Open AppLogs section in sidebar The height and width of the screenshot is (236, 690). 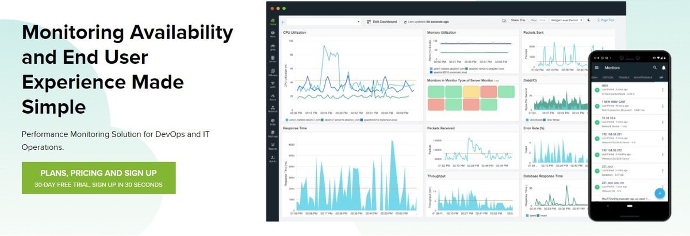point(273,135)
